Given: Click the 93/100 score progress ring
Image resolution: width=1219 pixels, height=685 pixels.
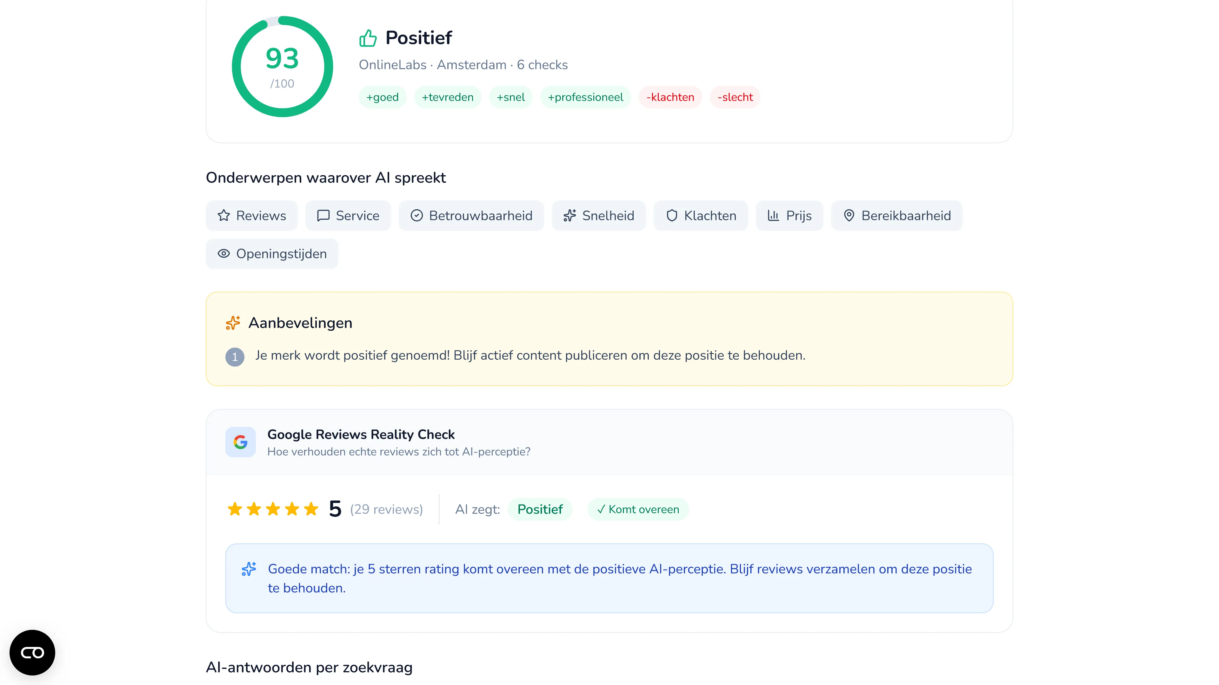Looking at the screenshot, I should tap(283, 67).
